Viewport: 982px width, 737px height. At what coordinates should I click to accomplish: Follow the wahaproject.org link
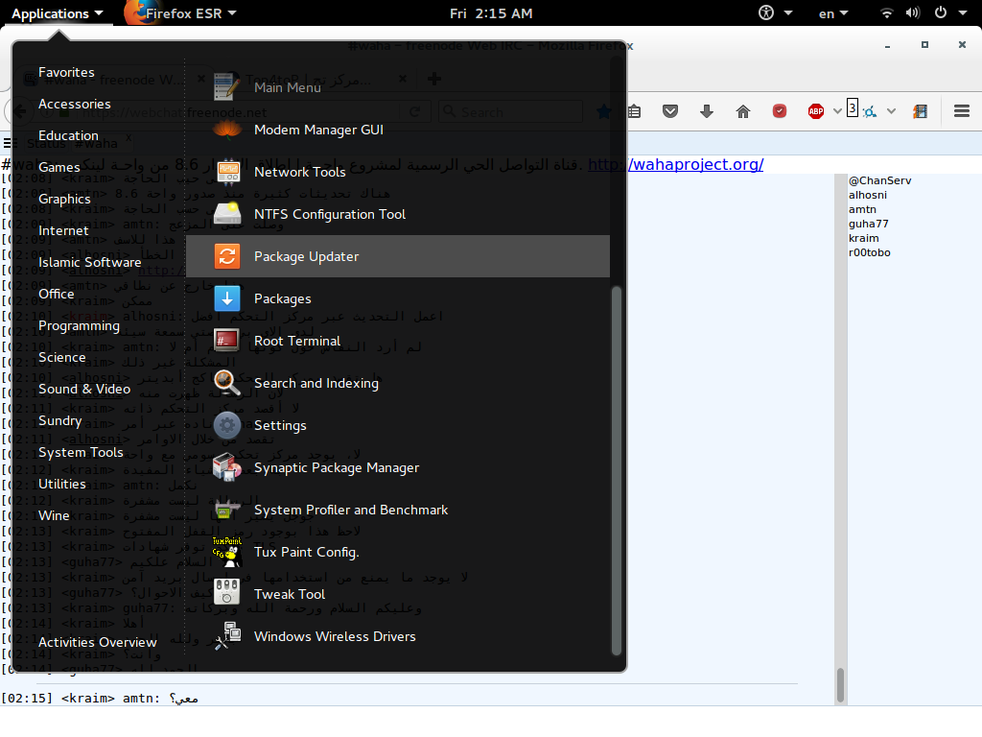(x=675, y=164)
